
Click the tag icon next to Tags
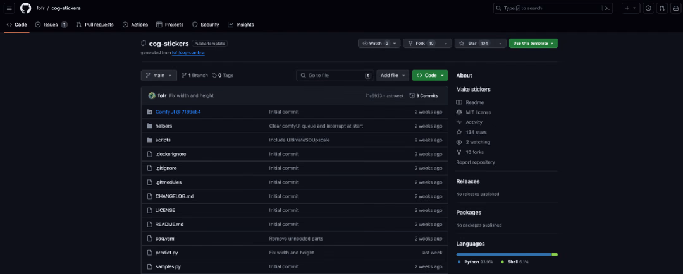(x=214, y=76)
